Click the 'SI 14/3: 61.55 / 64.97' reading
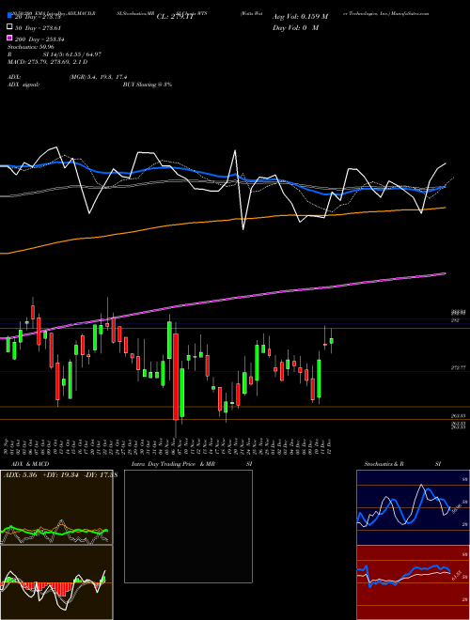 pyautogui.click(x=72, y=54)
